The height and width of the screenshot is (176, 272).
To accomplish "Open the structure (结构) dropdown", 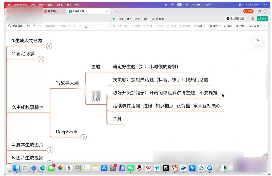I will [x=241, y=26].
